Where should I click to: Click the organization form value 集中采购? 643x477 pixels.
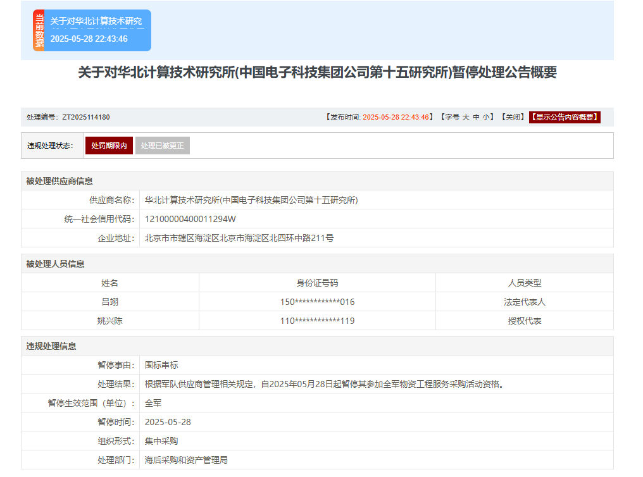(161, 442)
